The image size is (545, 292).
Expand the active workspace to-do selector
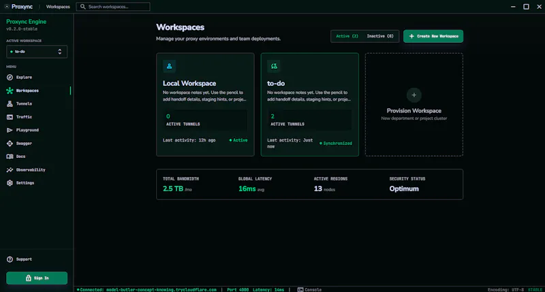click(x=37, y=52)
